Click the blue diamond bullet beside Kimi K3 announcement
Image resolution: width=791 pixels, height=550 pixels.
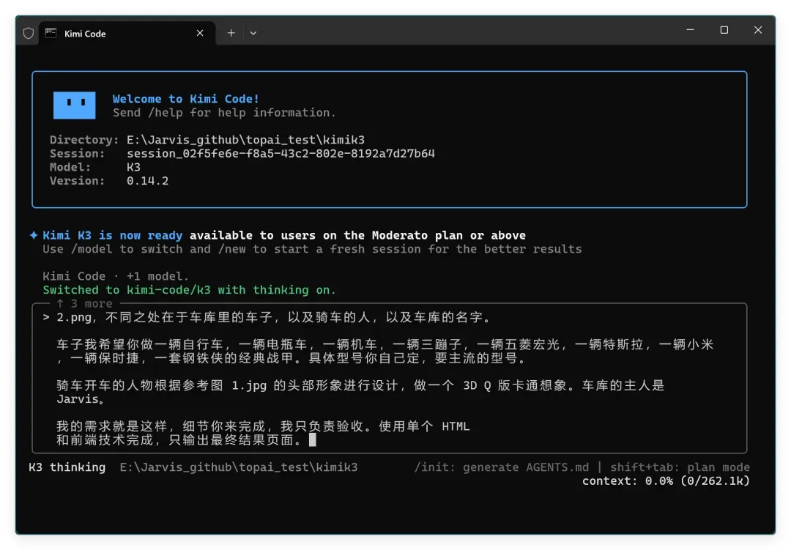34,235
